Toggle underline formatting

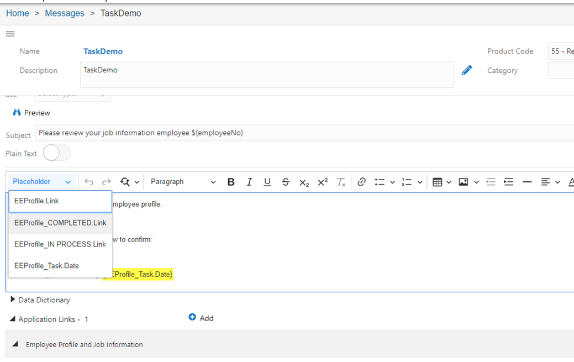tap(267, 182)
